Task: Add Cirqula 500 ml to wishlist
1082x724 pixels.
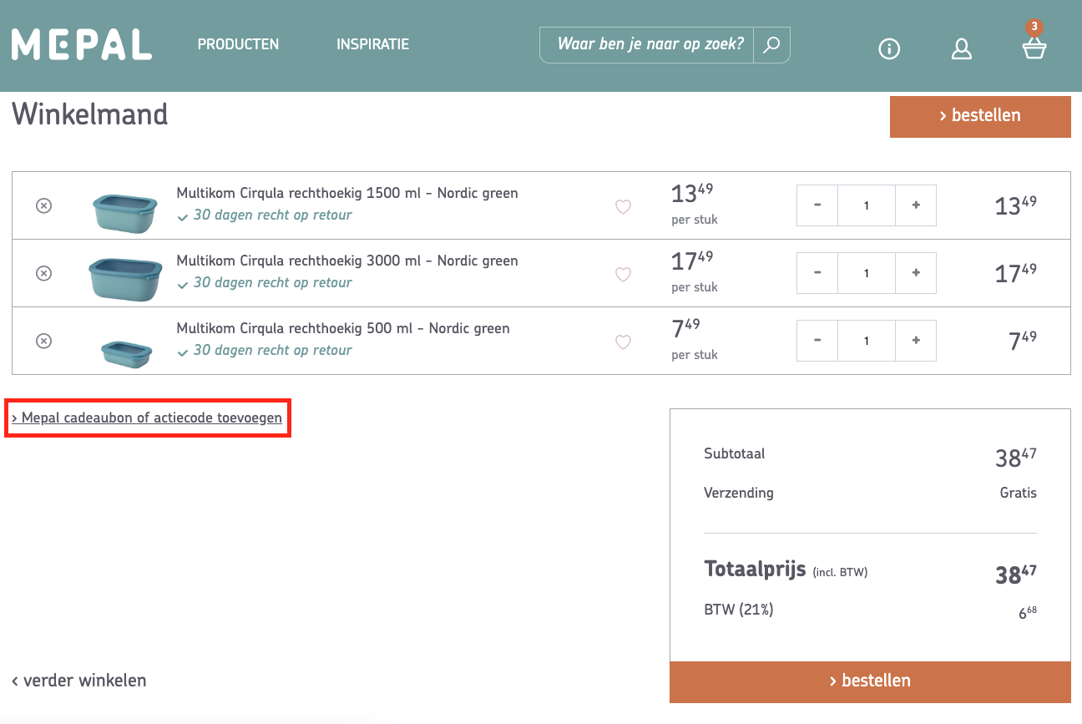Action: pos(623,342)
